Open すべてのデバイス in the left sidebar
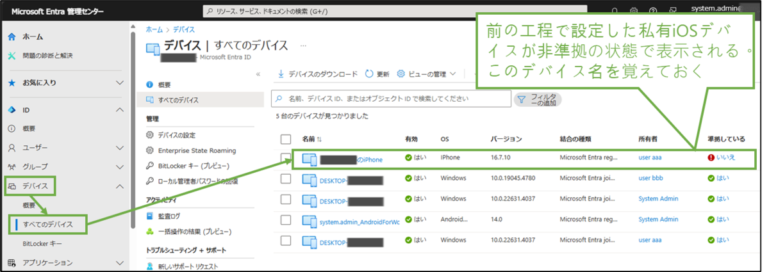 point(47,224)
